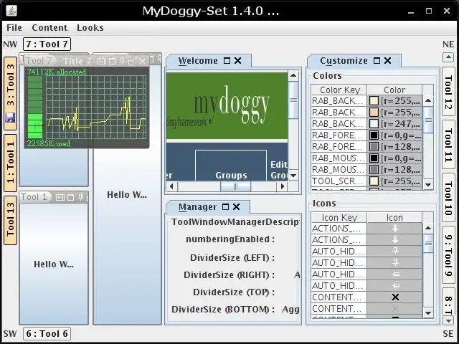Click the 'Icon' column header
Image resolution: width=459 pixels, height=344 pixels.
point(394,218)
